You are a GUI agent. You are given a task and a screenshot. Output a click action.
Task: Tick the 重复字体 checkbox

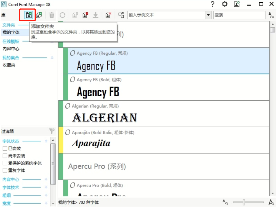5,170
